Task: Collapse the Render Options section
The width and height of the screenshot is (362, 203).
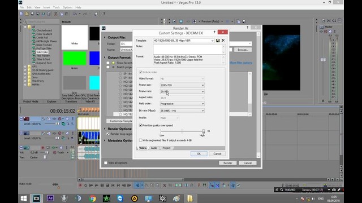Action: click(105, 129)
